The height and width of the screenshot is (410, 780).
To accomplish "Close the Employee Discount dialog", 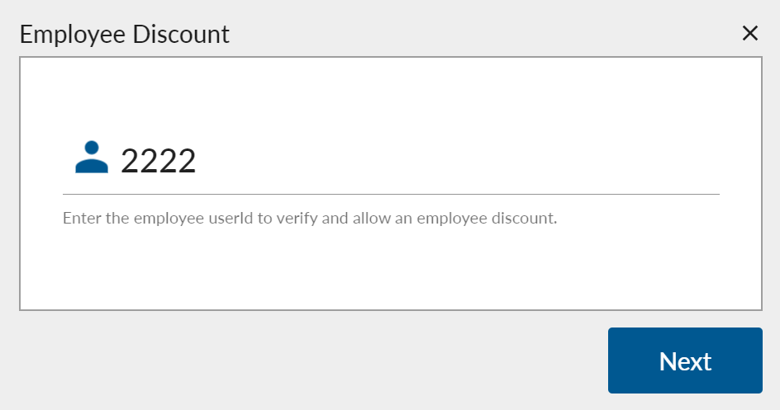I will pyautogui.click(x=749, y=33).
